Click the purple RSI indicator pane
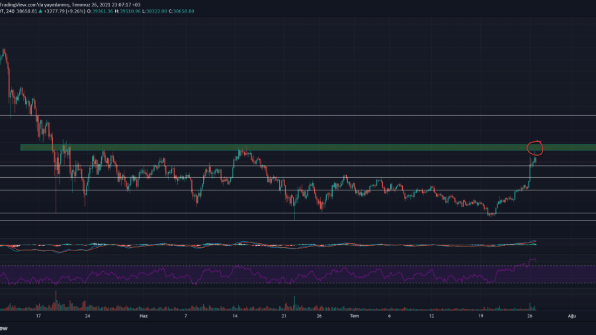 point(298,274)
